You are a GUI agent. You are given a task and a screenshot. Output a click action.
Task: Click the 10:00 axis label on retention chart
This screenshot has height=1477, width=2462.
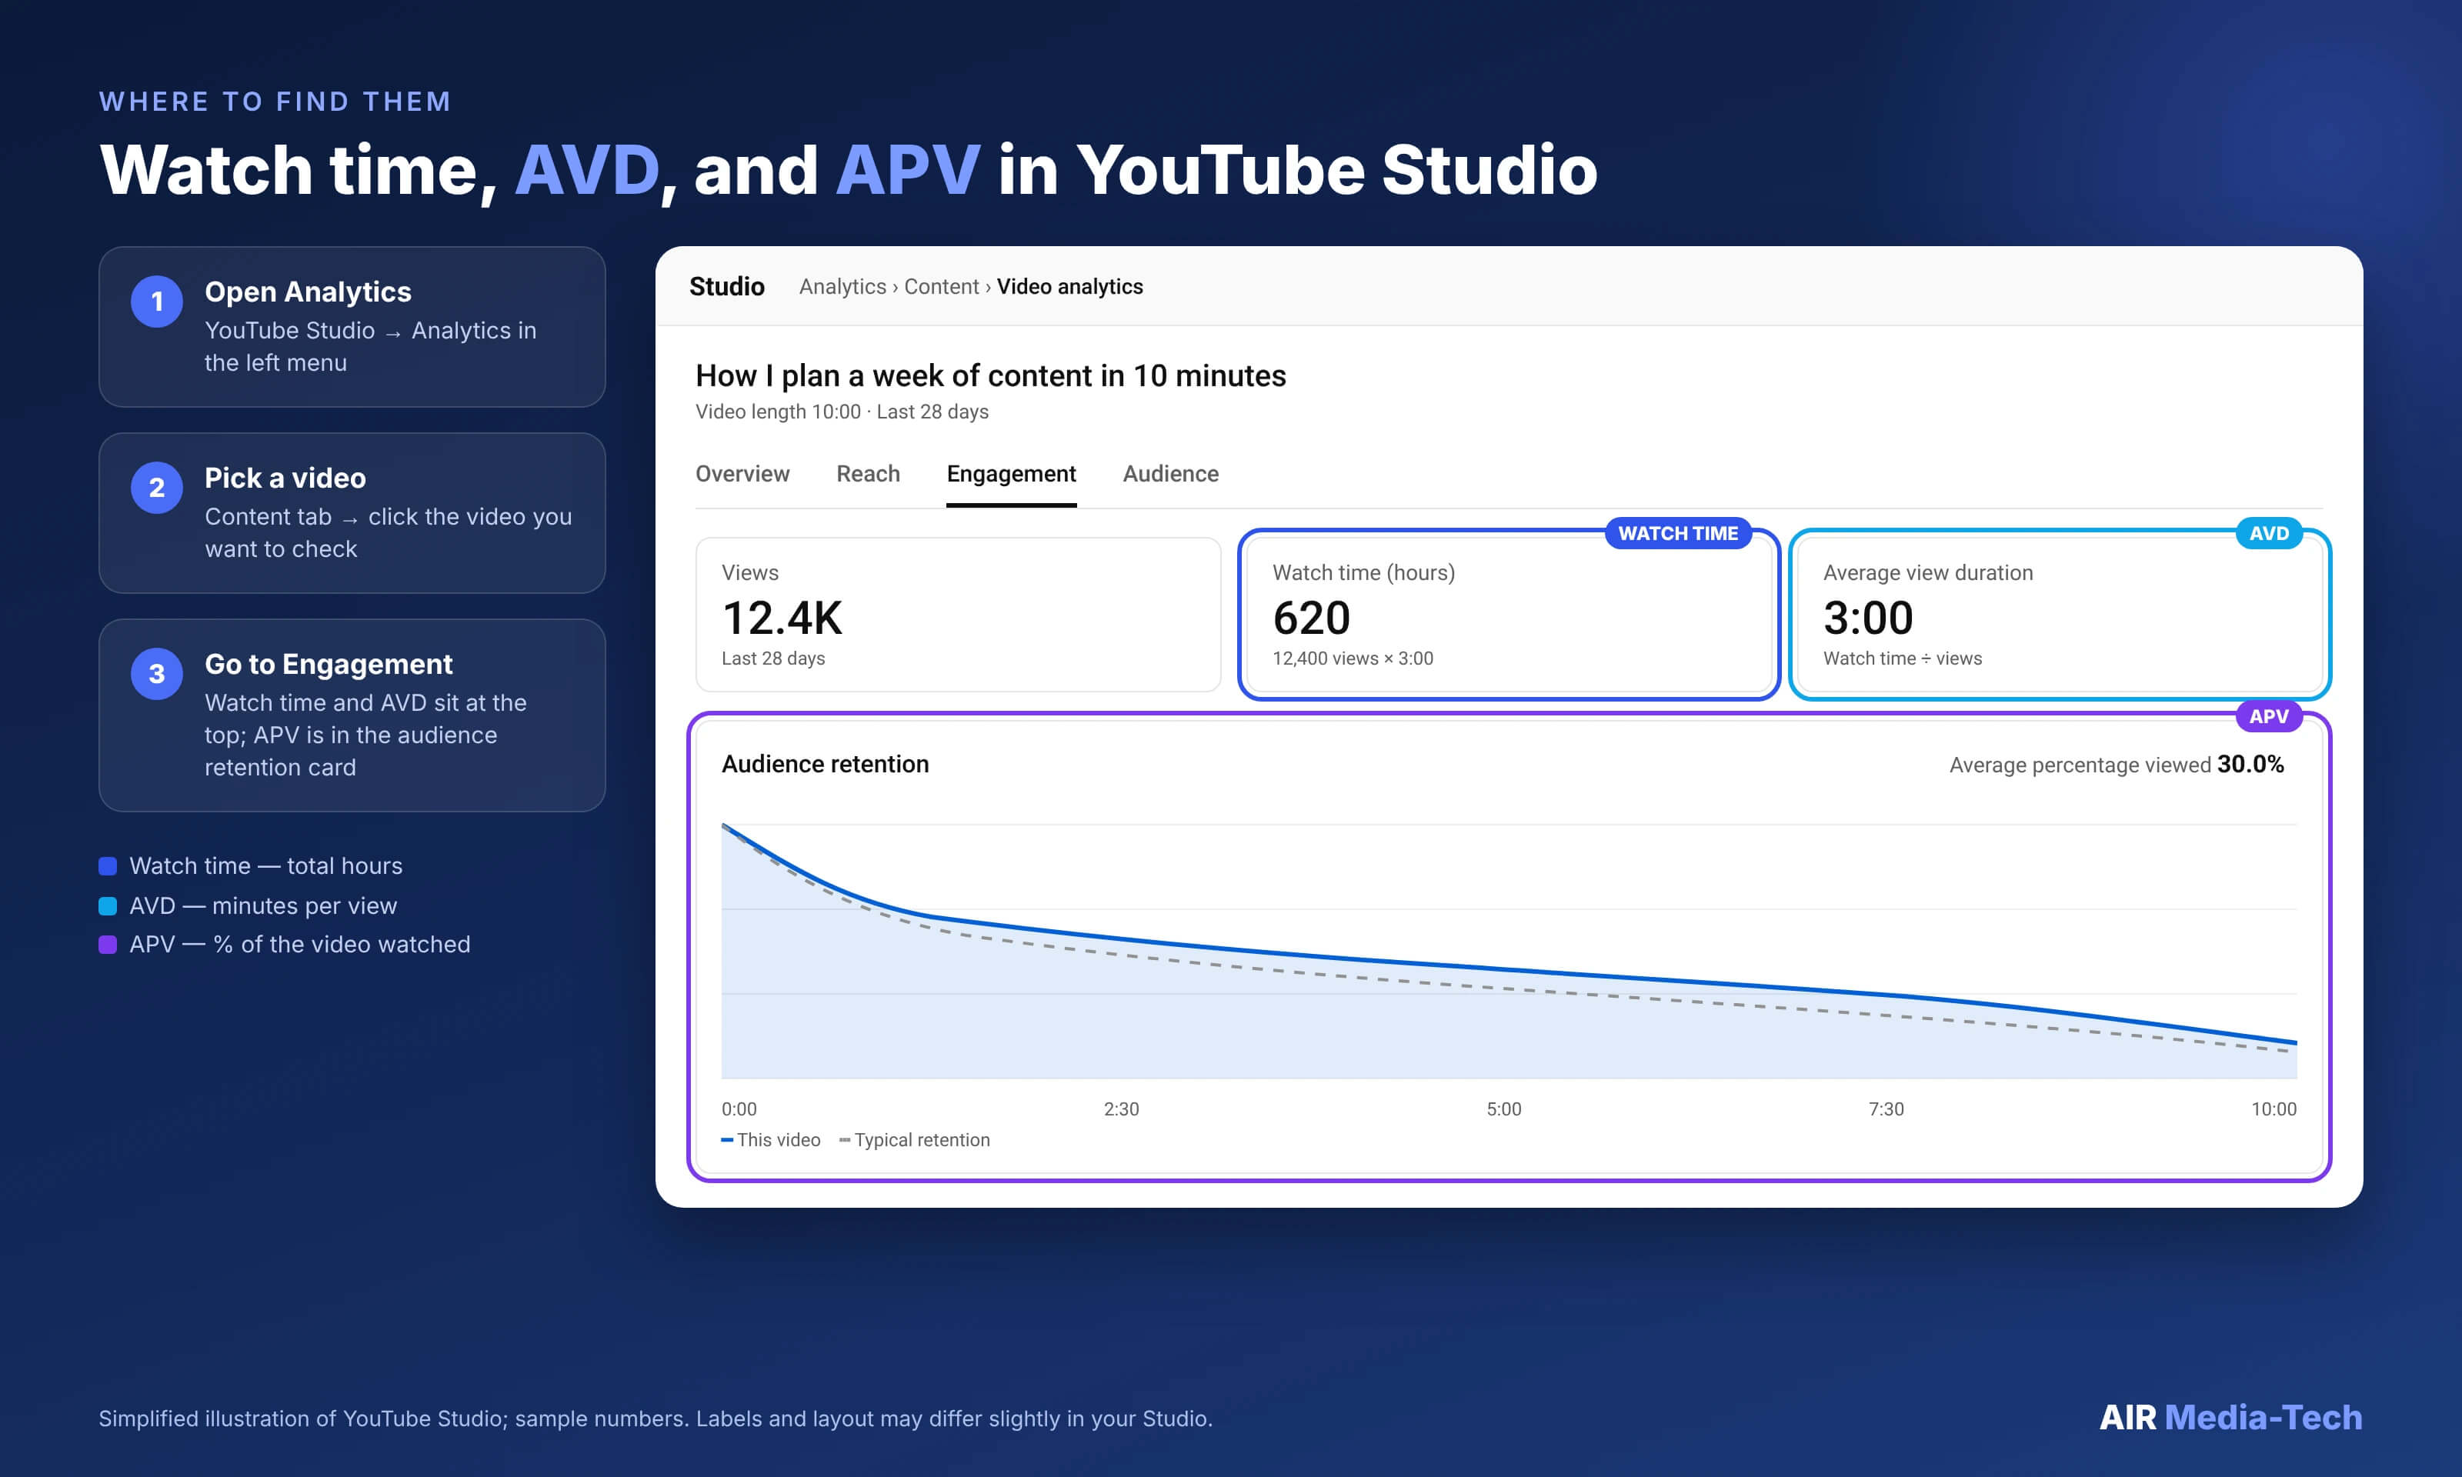[x=2274, y=1109]
